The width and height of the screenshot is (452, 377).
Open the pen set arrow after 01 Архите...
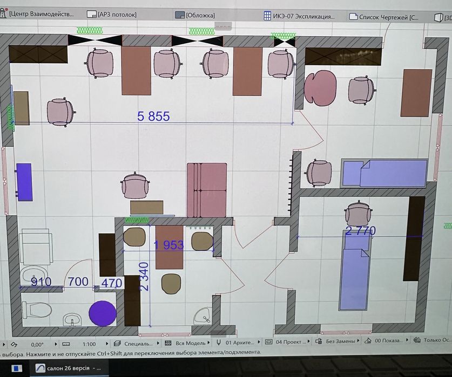click(x=259, y=342)
